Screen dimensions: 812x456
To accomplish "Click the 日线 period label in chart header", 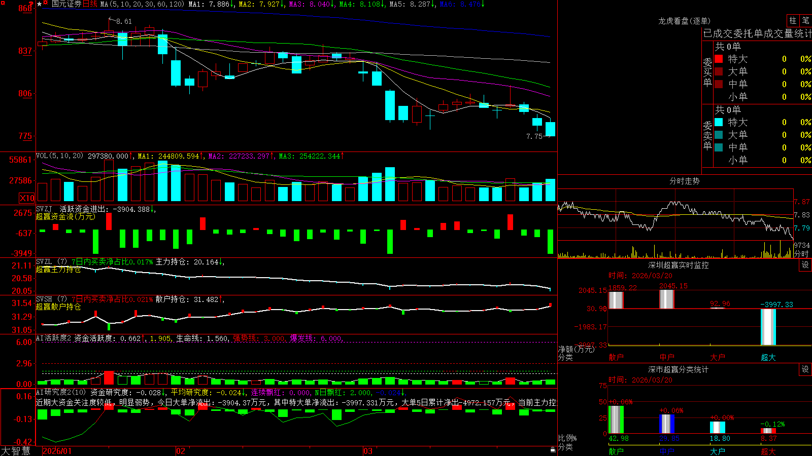I will coord(90,4).
